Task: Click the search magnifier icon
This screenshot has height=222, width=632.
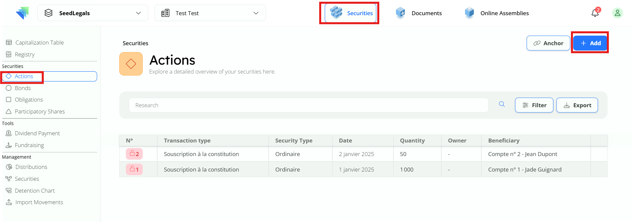Action: [x=502, y=104]
